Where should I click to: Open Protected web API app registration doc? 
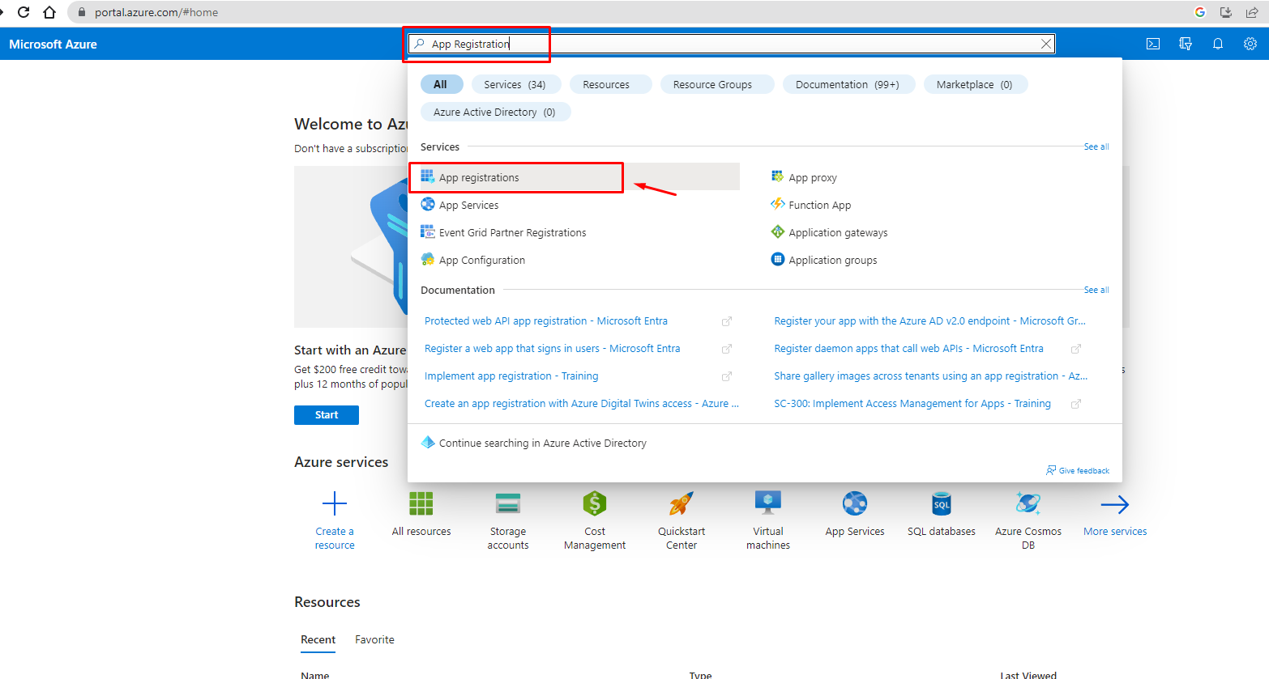pos(546,320)
